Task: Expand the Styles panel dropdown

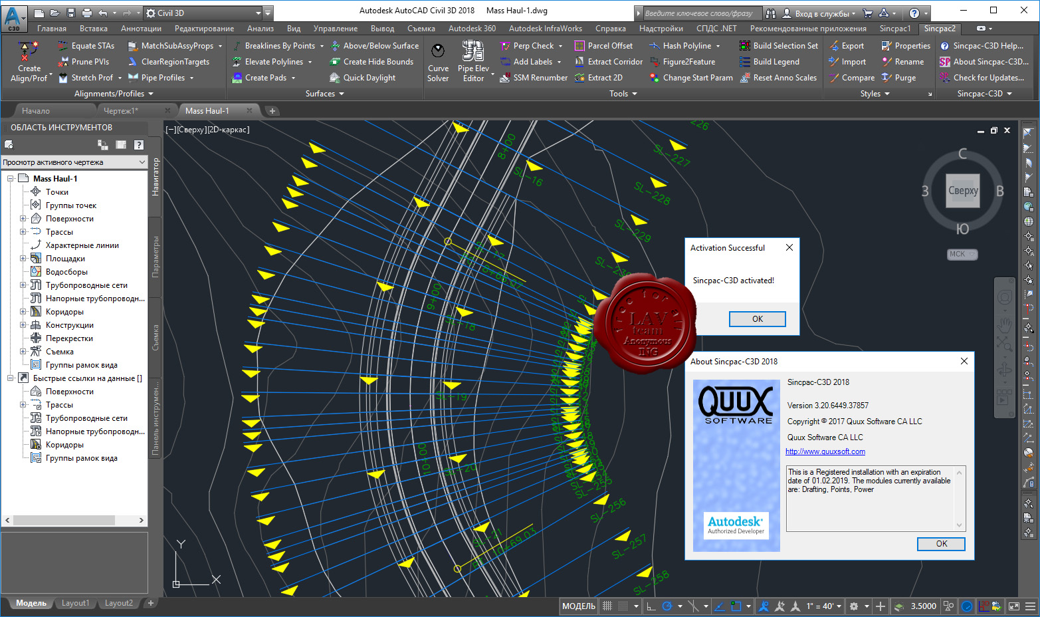Action: [875, 94]
